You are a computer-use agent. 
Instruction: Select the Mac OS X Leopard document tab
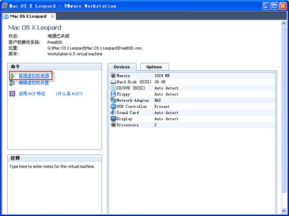click(x=29, y=16)
